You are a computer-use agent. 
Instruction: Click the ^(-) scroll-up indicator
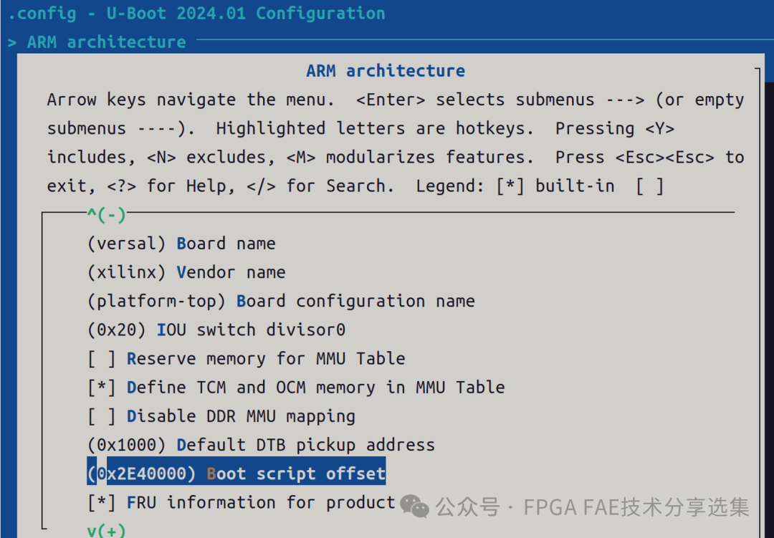(107, 215)
